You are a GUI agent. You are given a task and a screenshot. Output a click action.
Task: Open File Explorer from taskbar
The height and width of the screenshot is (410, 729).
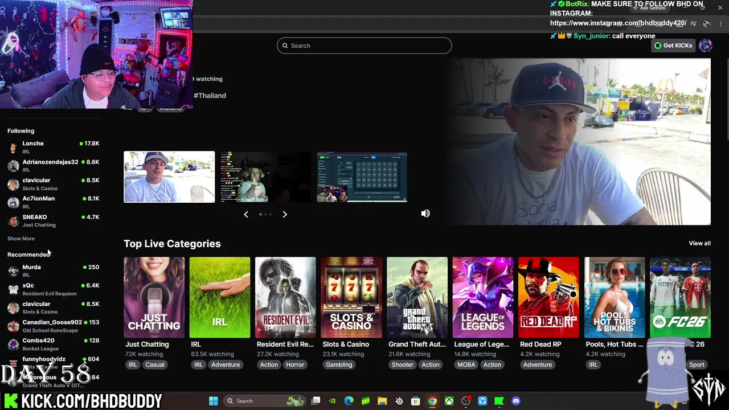[382, 401]
